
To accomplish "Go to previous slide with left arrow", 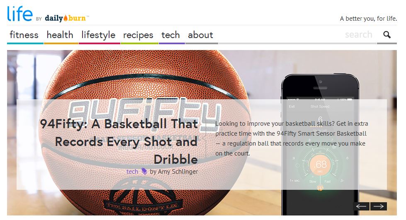I will pos(361,206).
